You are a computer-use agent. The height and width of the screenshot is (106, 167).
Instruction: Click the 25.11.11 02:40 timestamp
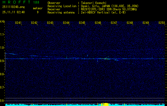pyautogui.click(x=13, y=12)
